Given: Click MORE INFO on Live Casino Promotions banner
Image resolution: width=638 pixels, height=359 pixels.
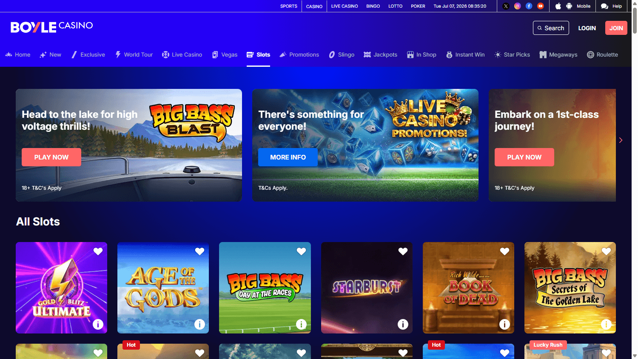Looking at the screenshot, I should [288, 157].
